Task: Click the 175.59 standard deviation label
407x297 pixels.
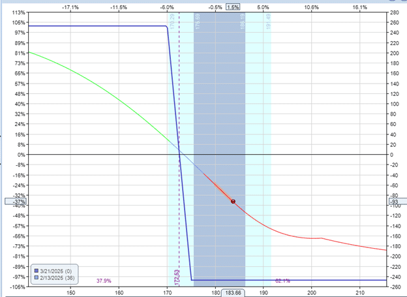Action: coord(198,22)
